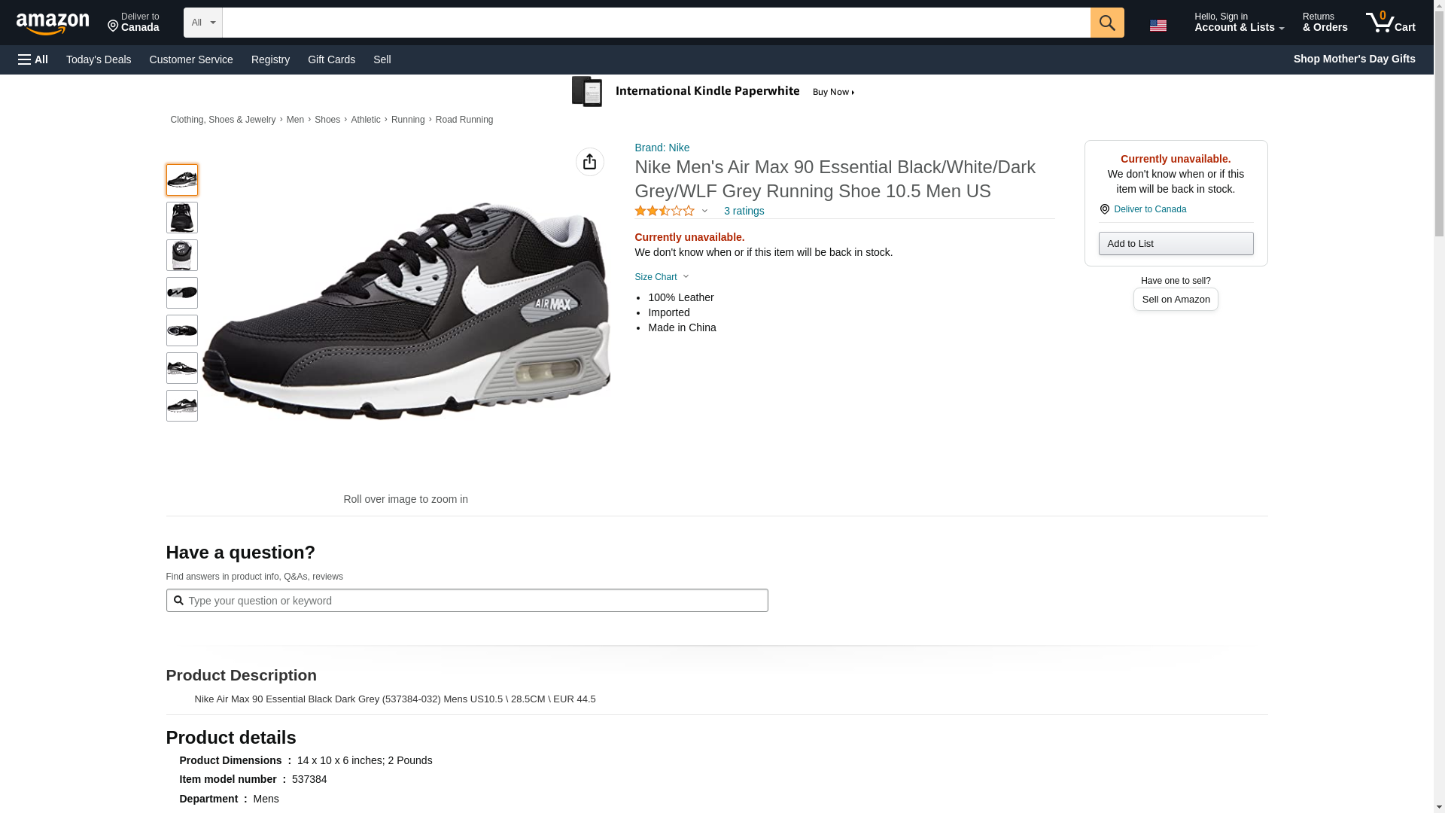This screenshot has height=813, width=1445.
Task: Click the Amazon logo
Action: [x=53, y=23]
